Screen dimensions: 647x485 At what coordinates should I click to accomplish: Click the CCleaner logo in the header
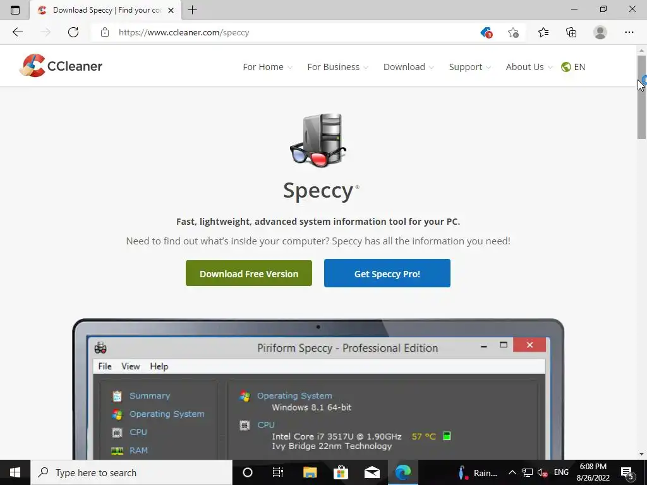coord(61,66)
